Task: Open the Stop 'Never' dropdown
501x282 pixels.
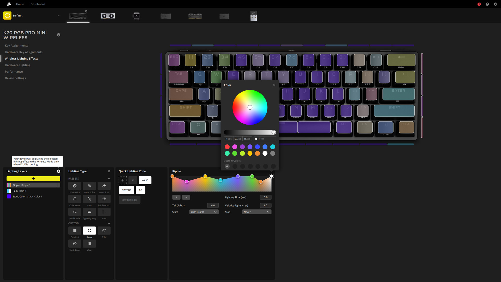Action: (257, 212)
